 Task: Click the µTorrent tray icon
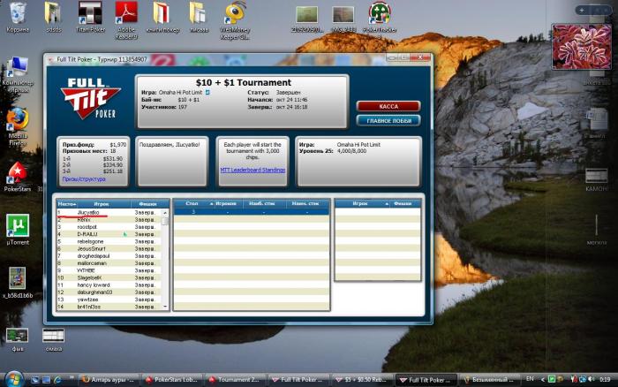[x=552, y=379]
